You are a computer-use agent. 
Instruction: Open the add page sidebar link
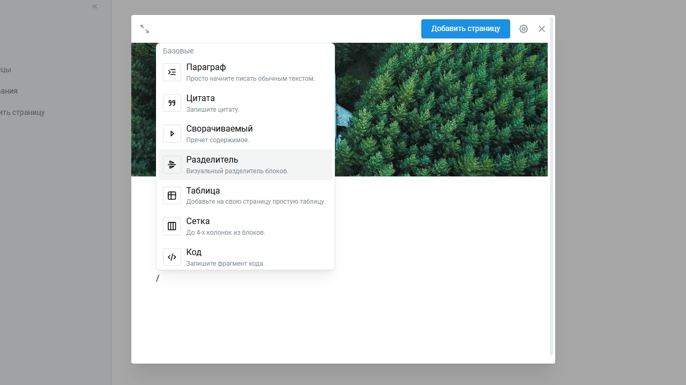pyautogui.click(x=23, y=113)
